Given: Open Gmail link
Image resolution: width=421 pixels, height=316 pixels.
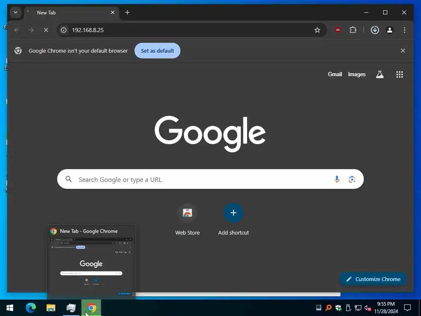Looking at the screenshot, I should (x=335, y=74).
